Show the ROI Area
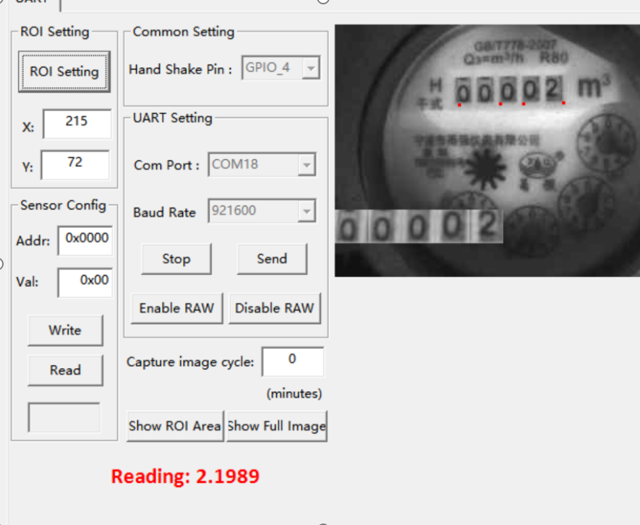The width and height of the screenshot is (640, 525). (175, 426)
